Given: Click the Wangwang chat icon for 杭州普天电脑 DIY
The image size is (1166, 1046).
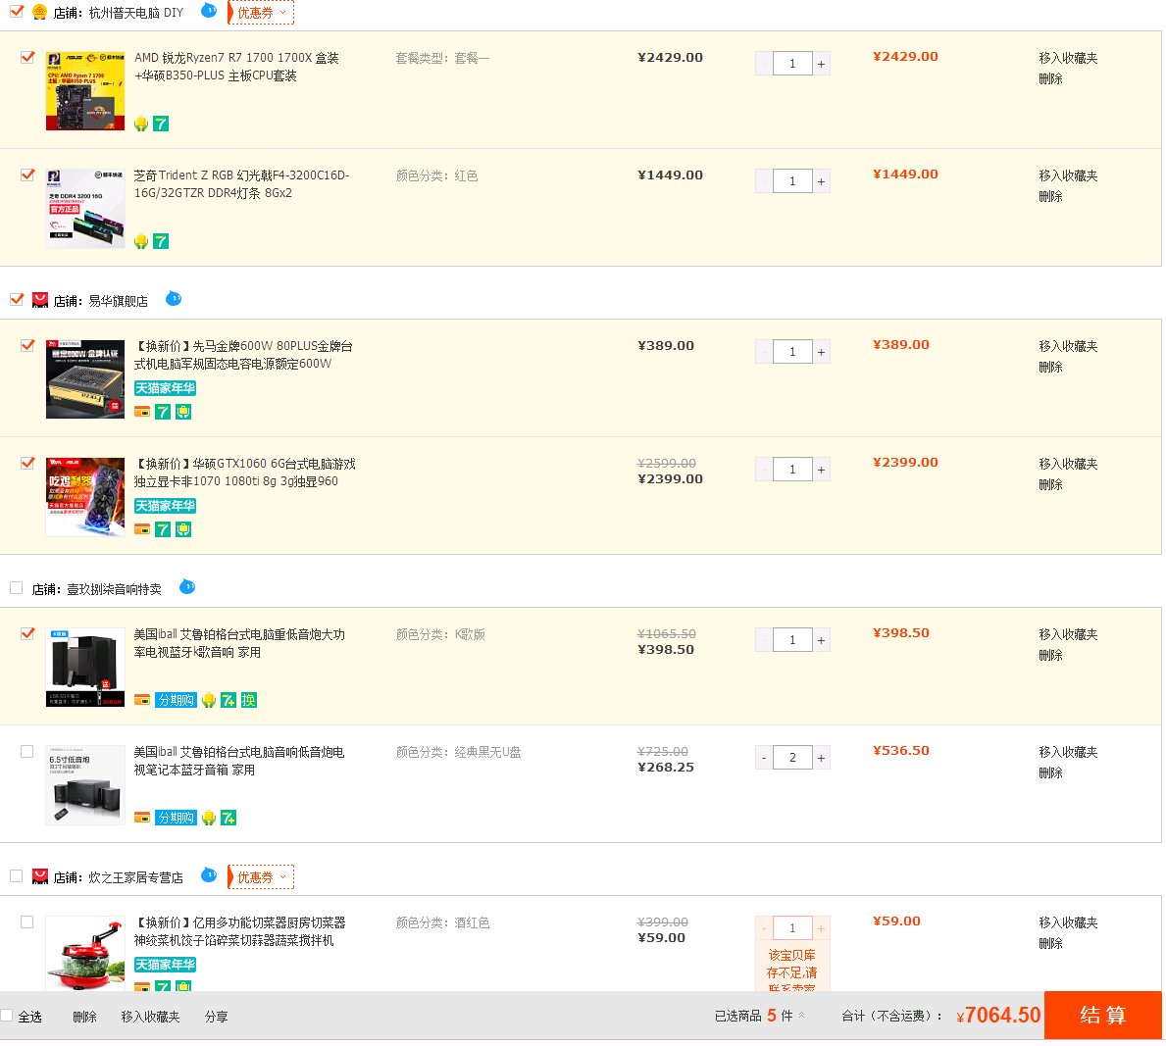Looking at the screenshot, I should 209,11.
